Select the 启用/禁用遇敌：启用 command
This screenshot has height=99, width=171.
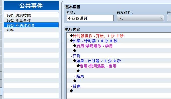119,66
